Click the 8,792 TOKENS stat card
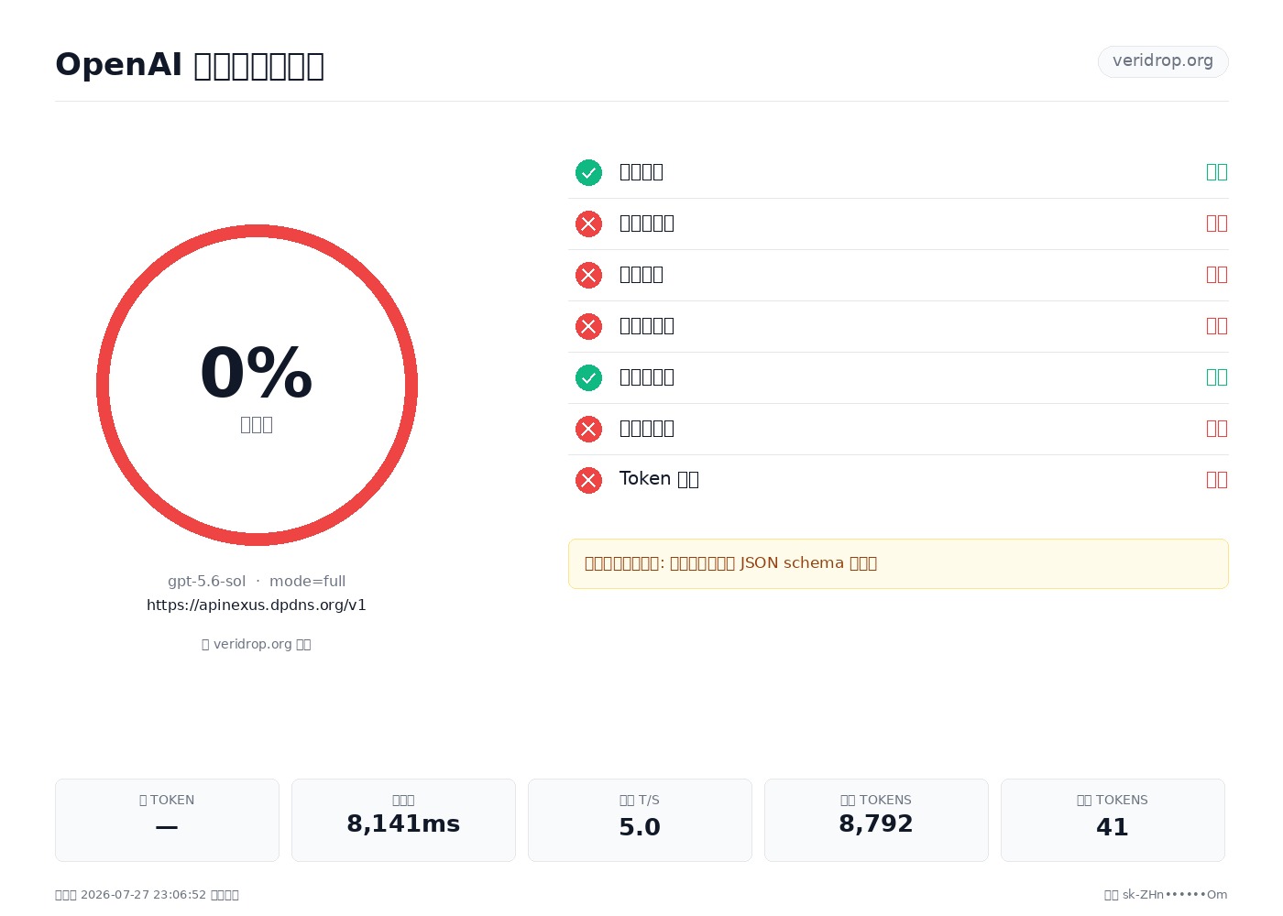Viewport: 1283px width, 916px height. 876,820
